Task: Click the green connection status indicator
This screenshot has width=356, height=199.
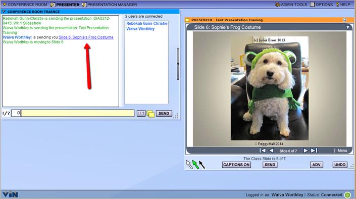Action: tap(347, 195)
